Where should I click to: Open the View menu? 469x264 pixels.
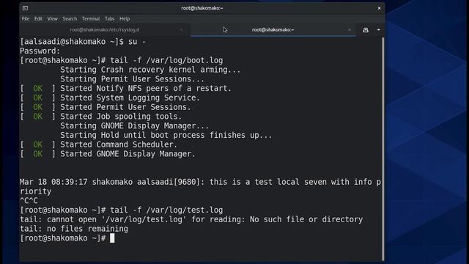pos(52,18)
